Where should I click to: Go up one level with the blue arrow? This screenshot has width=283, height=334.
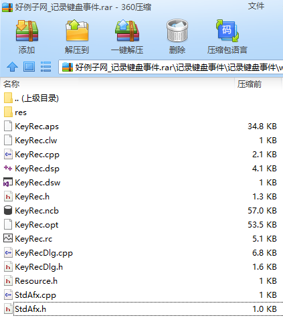[x=12, y=67]
